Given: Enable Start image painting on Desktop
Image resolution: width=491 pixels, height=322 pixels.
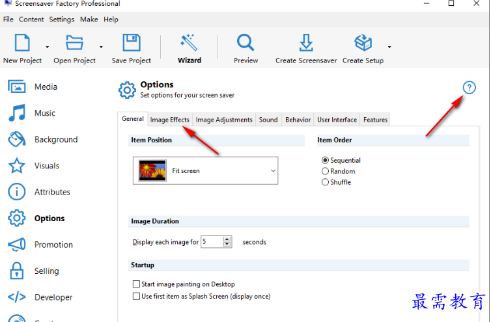Looking at the screenshot, I should click(x=136, y=284).
